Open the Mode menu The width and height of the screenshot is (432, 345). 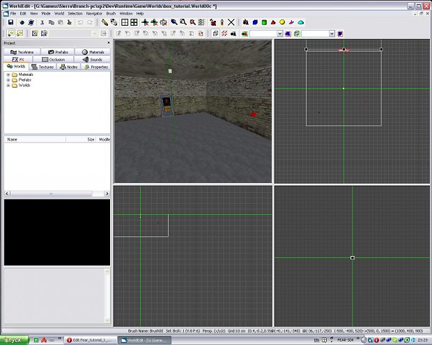46,13
